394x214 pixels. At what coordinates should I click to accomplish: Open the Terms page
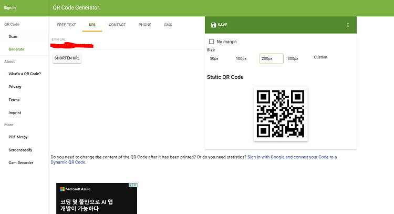(14, 100)
